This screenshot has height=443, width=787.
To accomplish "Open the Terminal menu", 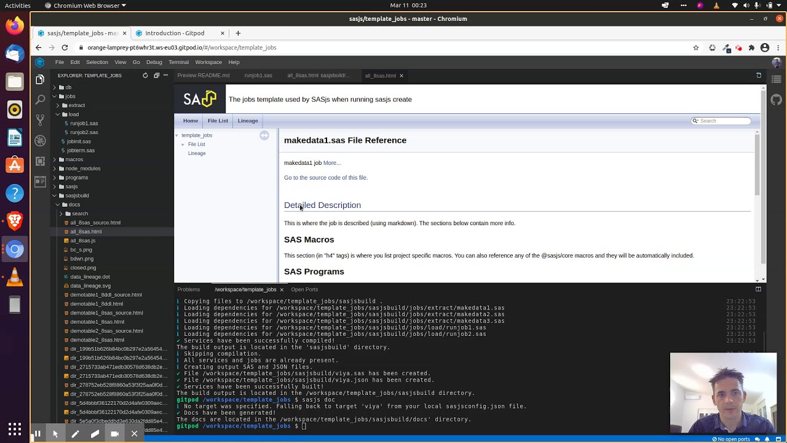I will (x=178, y=62).
